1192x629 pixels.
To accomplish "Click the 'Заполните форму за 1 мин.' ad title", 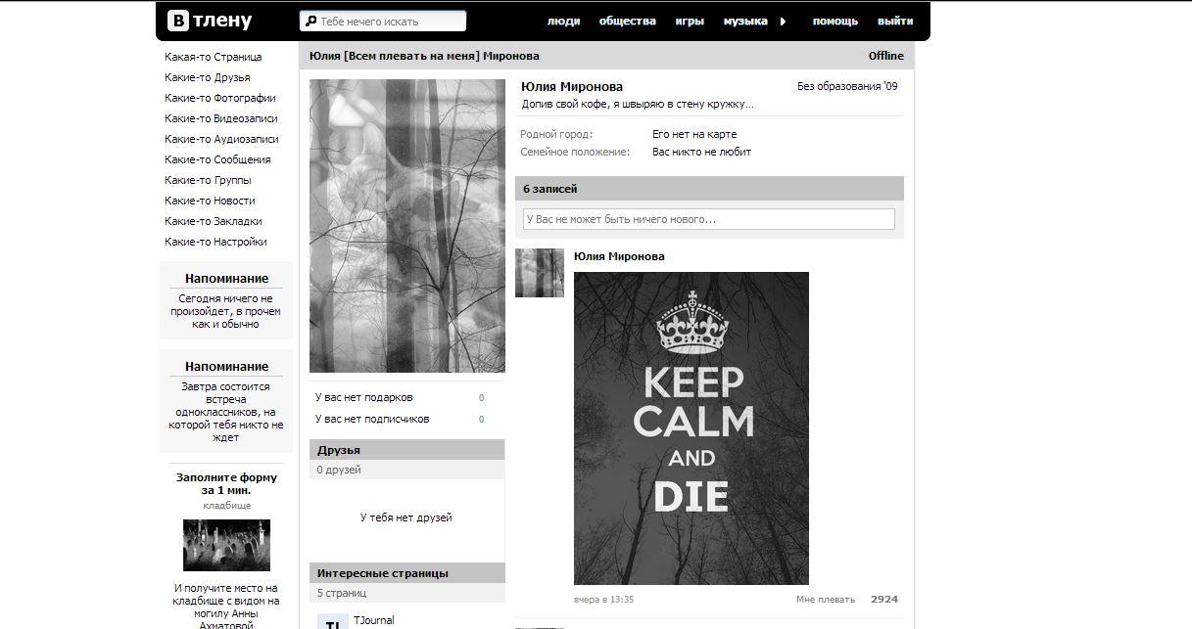I will coord(226,483).
